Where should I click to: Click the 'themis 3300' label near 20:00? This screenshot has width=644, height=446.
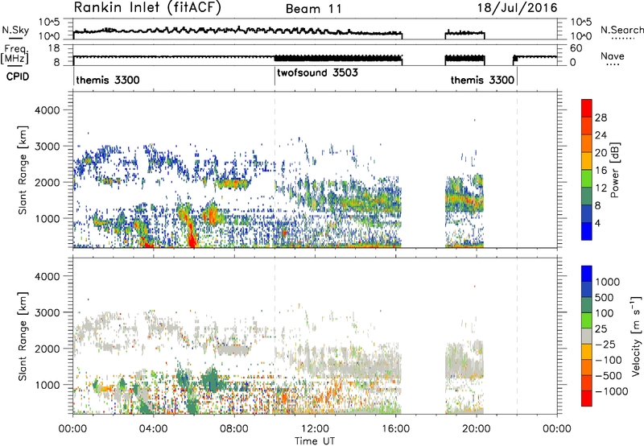(x=482, y=80)
